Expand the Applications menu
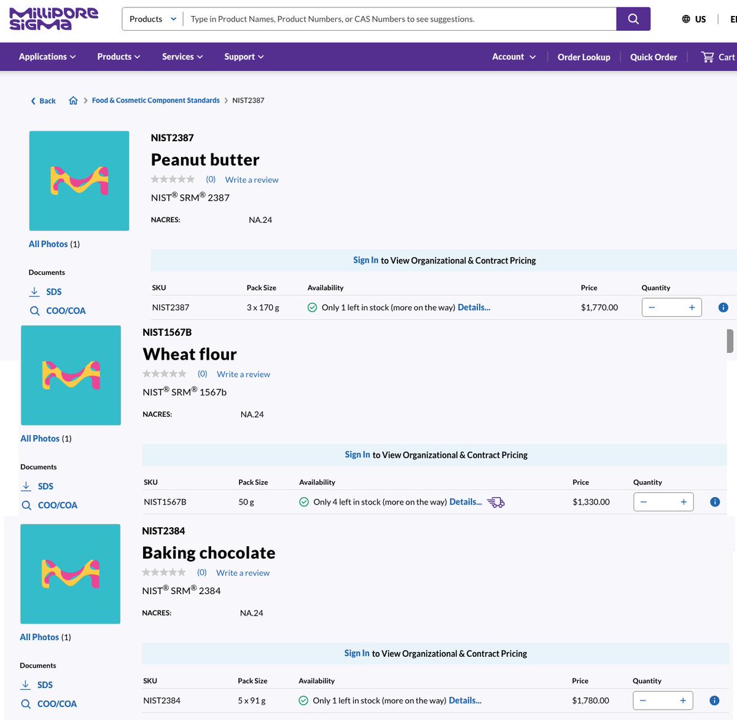Screen dimensions: 737x720 pyautogui.click(x=47, y=56)
